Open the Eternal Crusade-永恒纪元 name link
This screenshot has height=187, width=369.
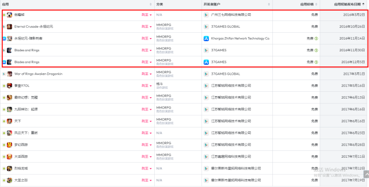pos(34,27)
